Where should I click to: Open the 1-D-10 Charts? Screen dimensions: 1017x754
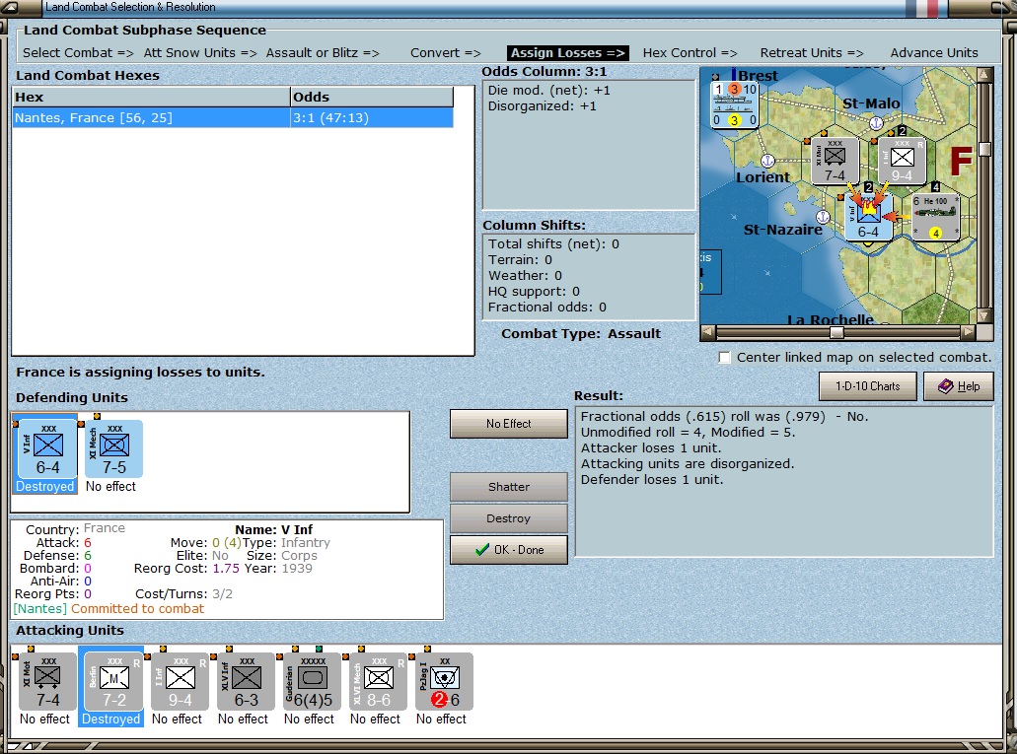tap(867, 386)
